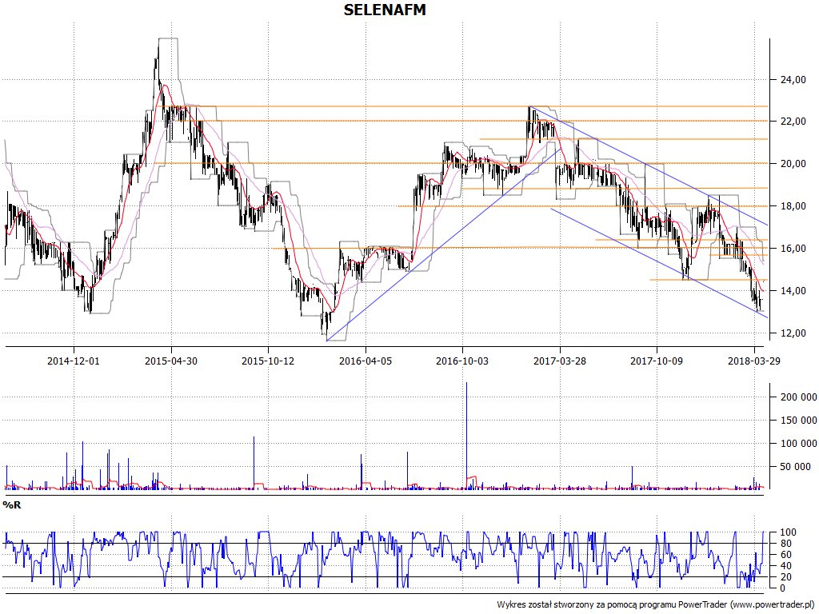
Task: Select the 0 level on %R axis
Action: [x=783, y=588]
